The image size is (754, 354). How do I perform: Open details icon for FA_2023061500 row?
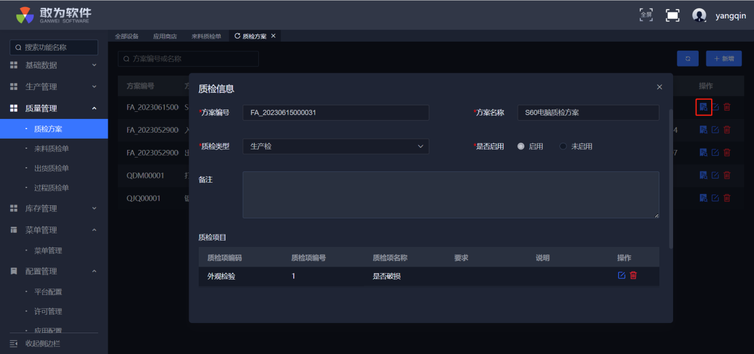coord(703,107)
